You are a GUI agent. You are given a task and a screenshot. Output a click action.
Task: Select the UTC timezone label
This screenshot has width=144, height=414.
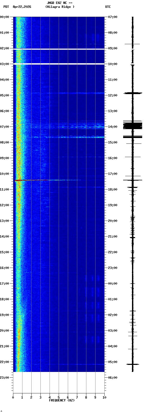108,7
